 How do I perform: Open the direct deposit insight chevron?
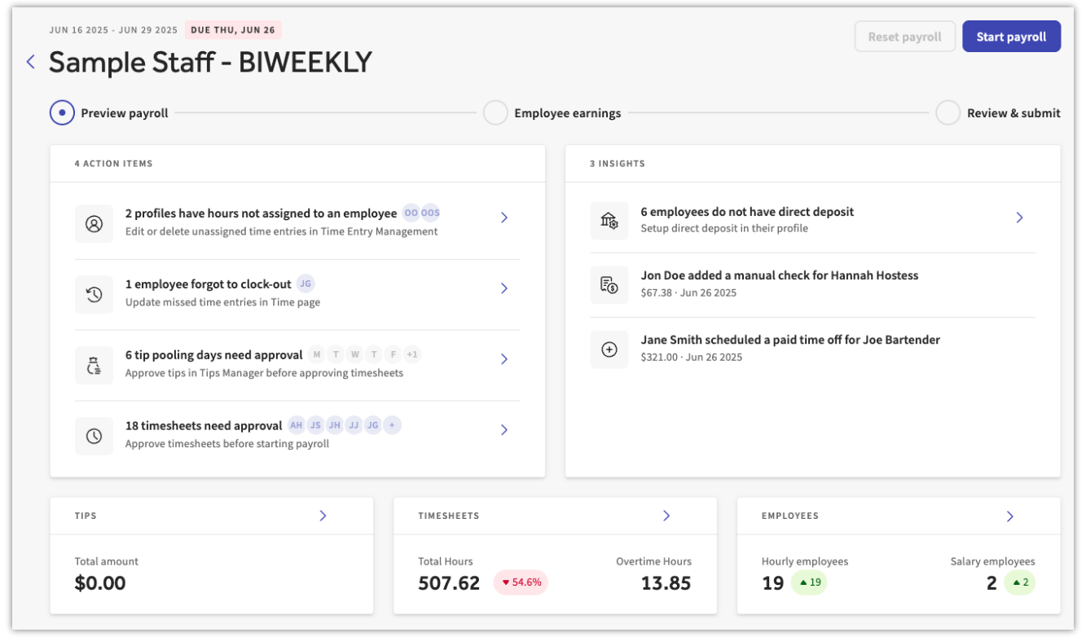[1019, 217]
